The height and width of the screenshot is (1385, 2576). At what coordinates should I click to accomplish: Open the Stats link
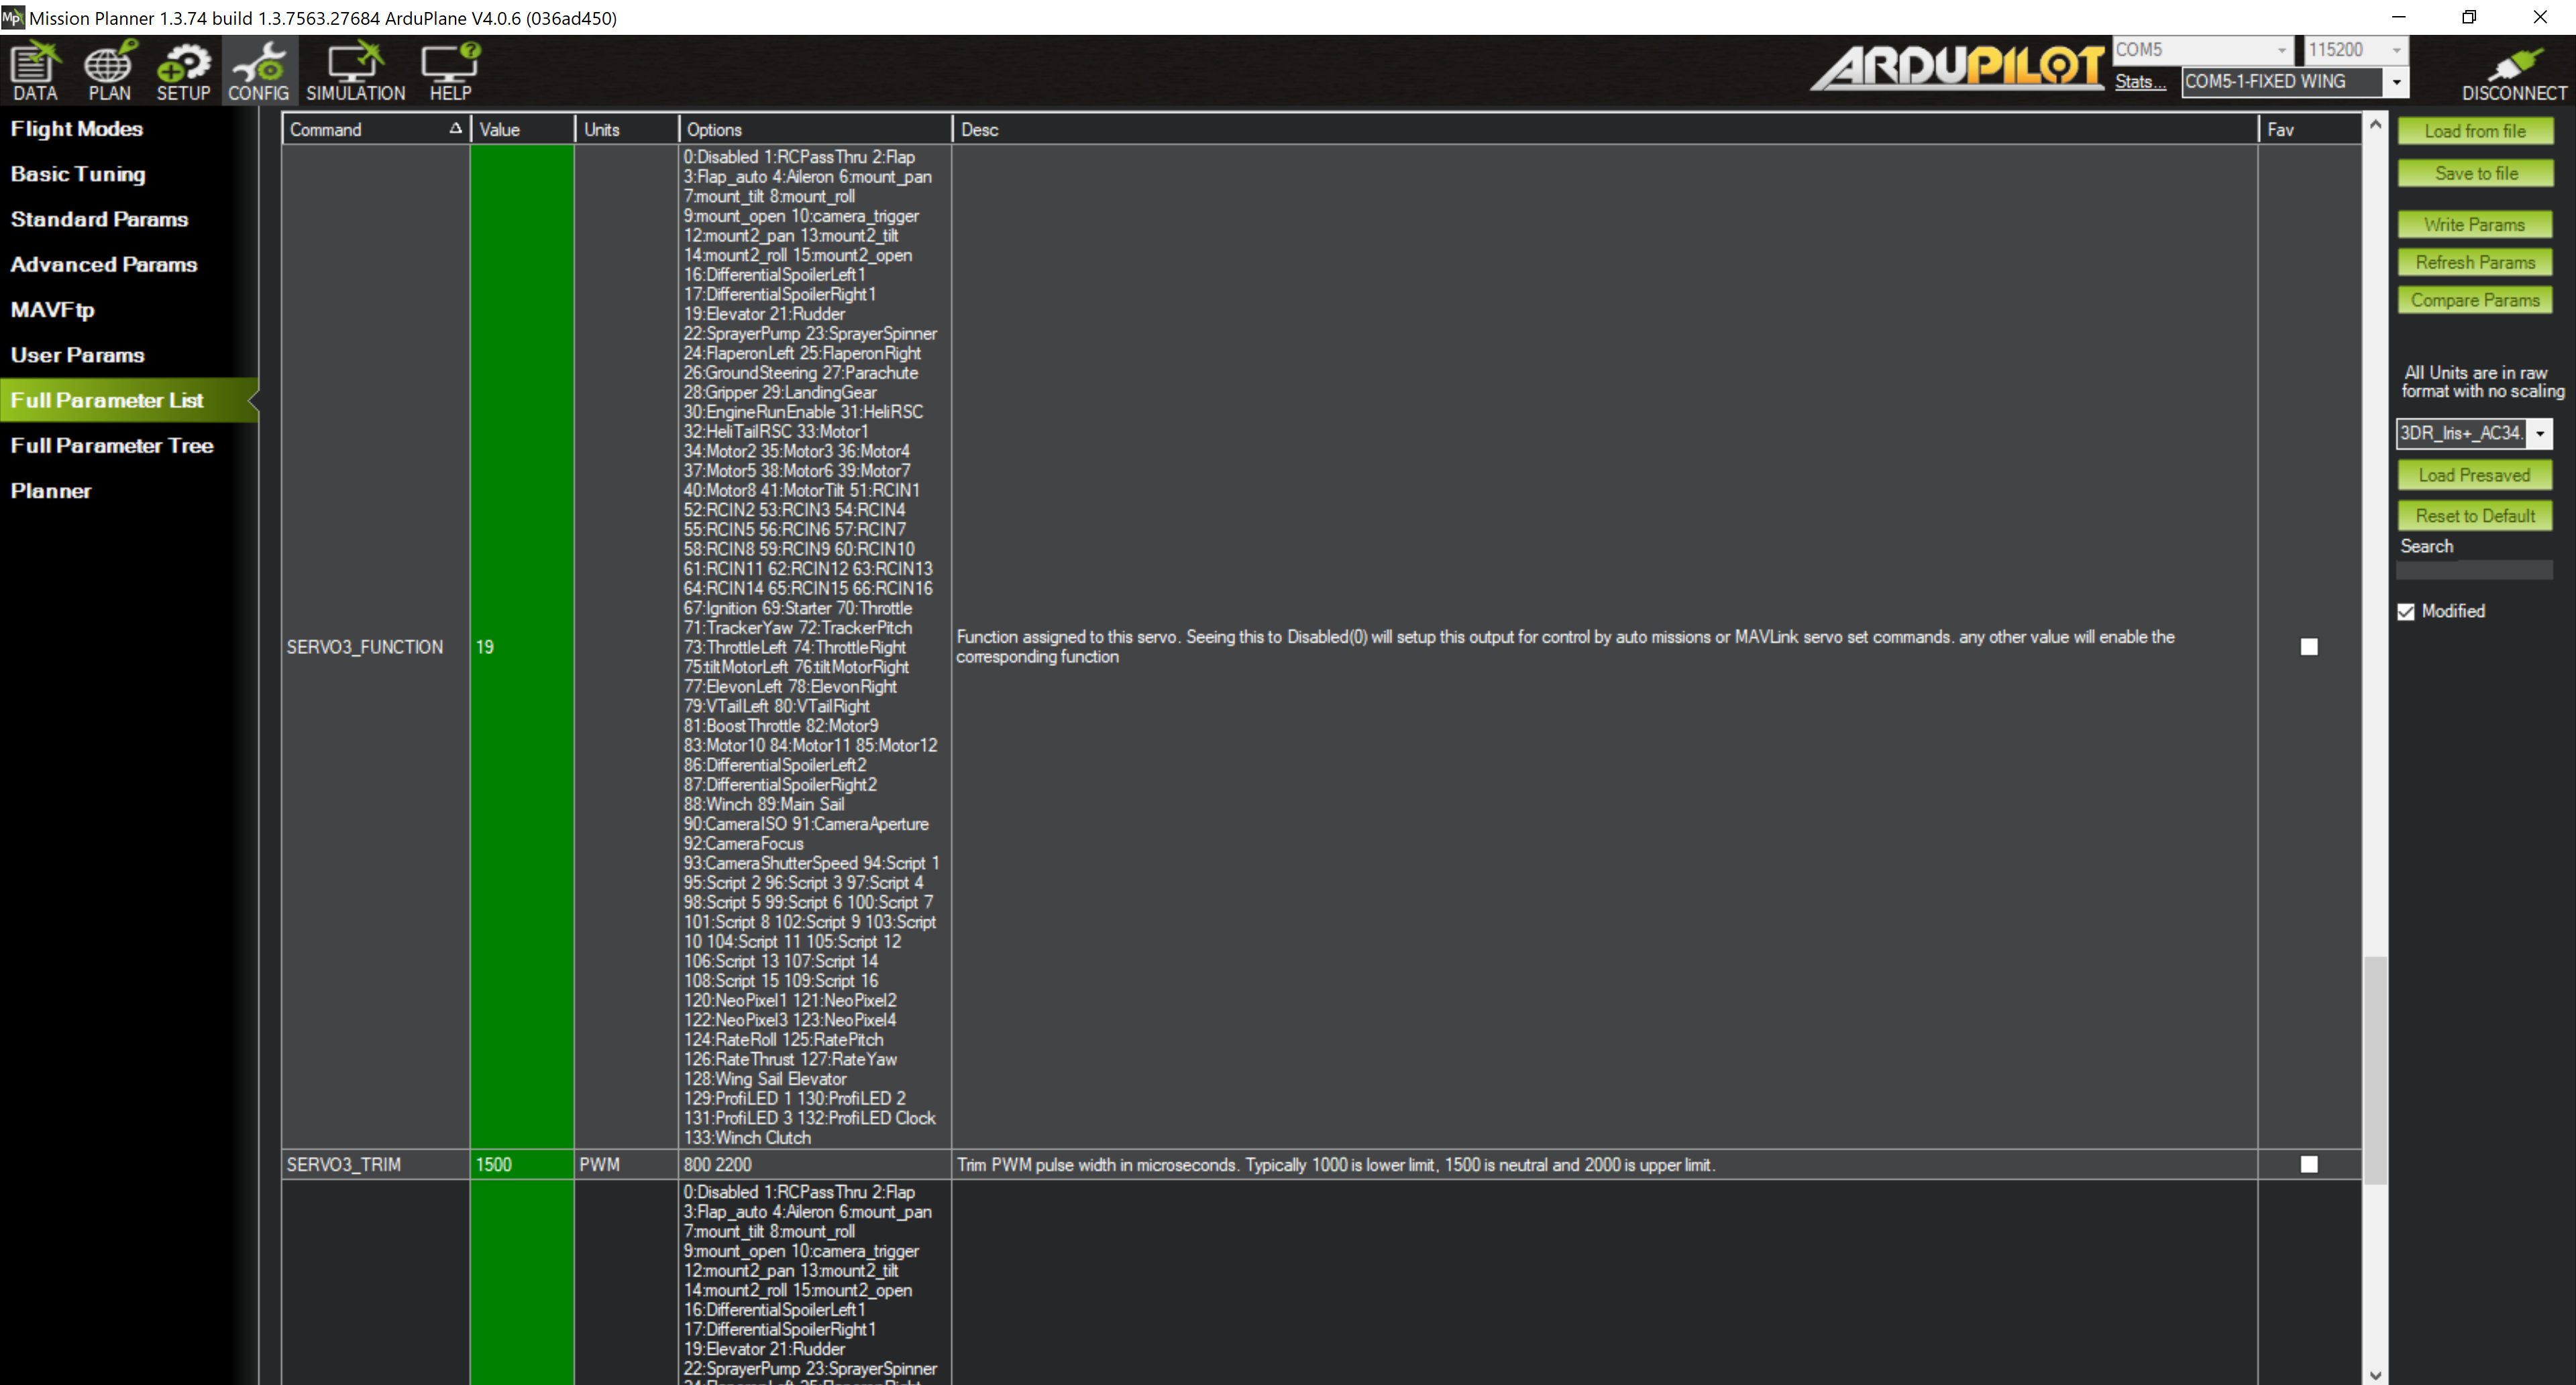coord(2139,82)
